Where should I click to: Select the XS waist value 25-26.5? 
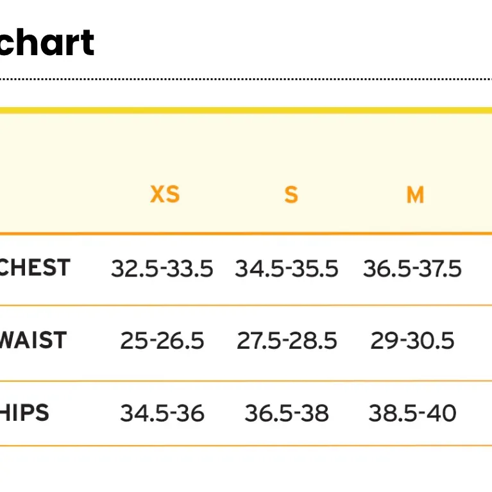pos(162,341)
